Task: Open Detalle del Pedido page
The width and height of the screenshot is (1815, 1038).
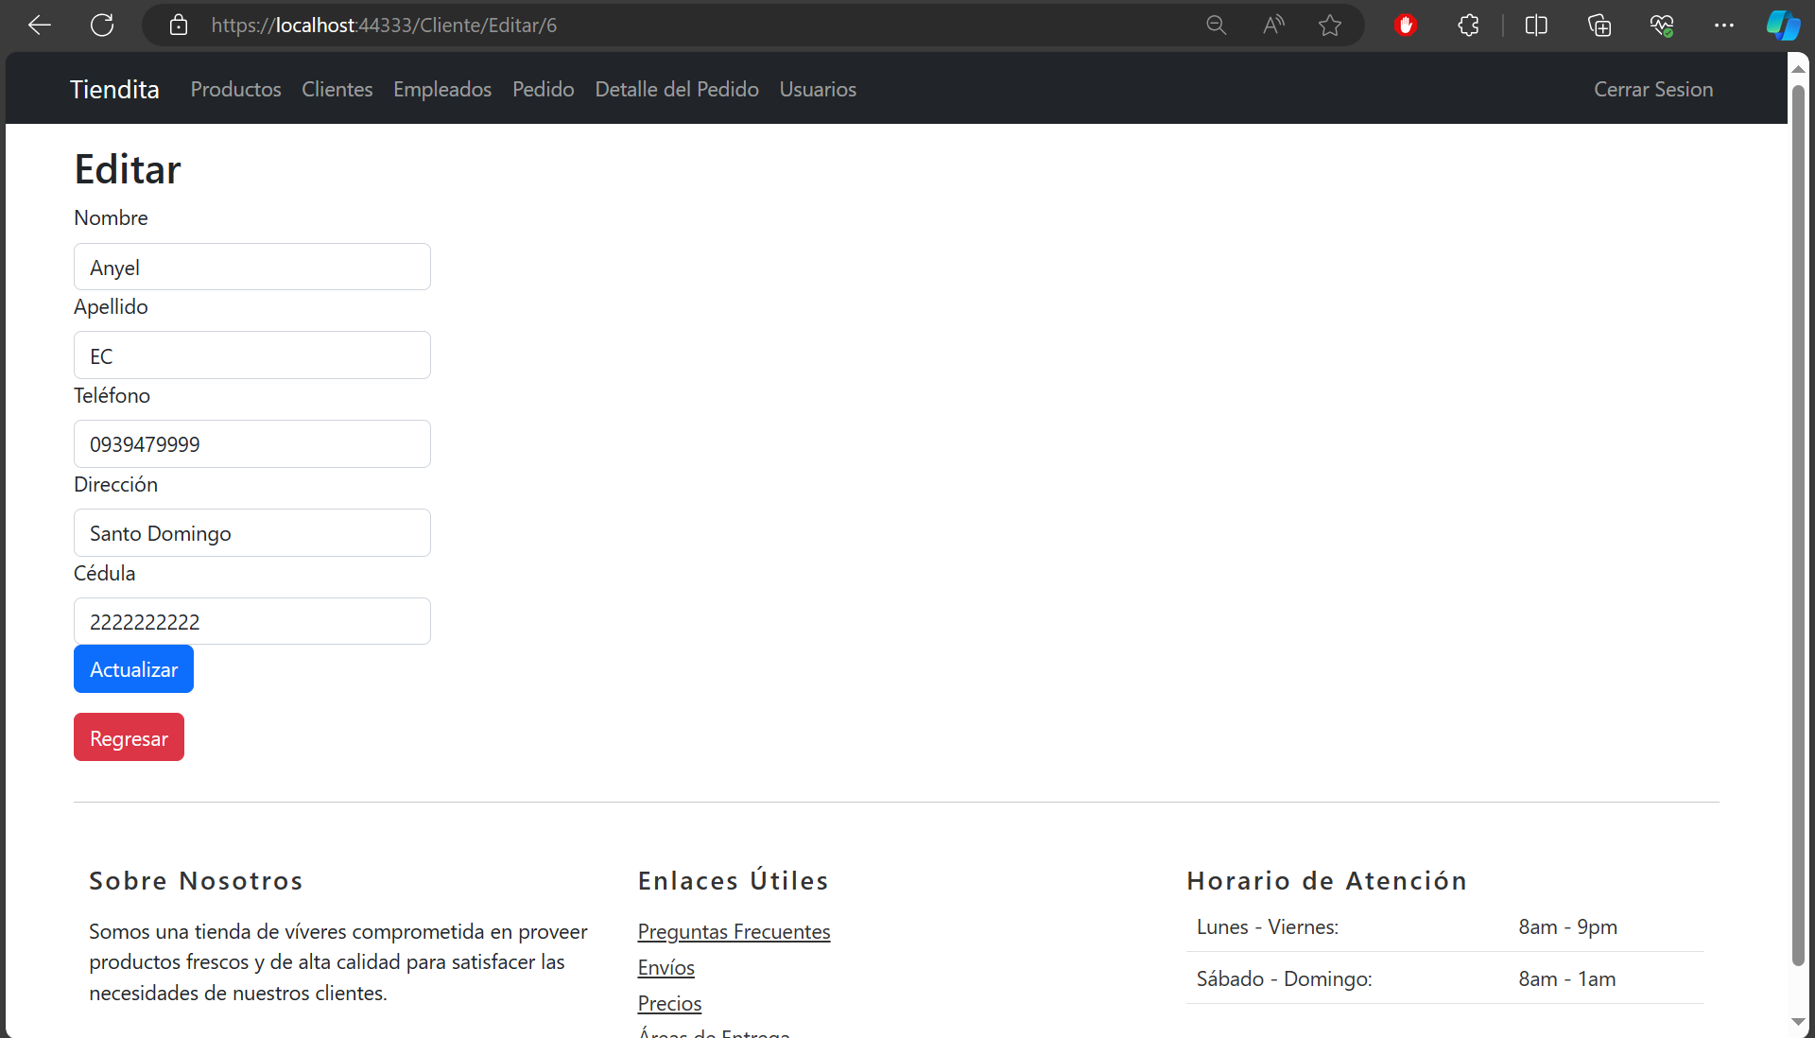Action: point(677,89)
